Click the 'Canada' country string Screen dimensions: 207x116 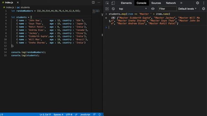tap(81, 30)
